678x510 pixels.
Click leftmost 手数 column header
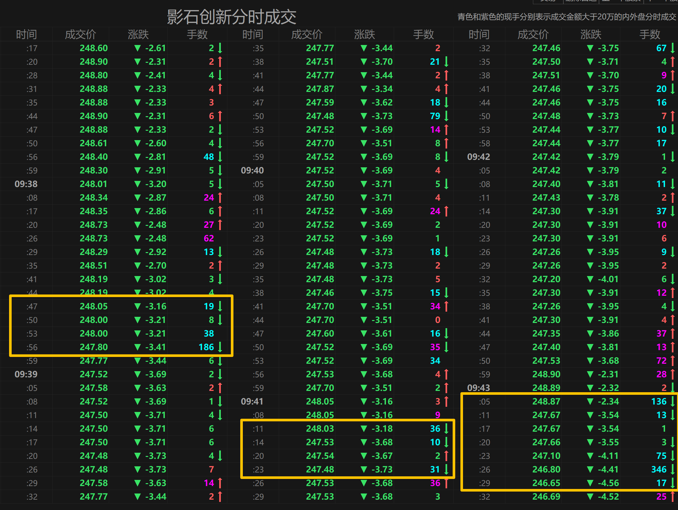197,34
